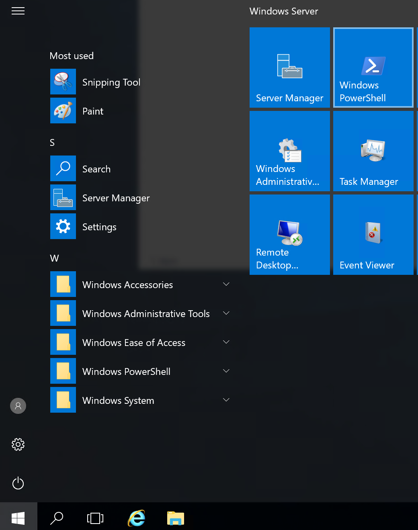Open the Power options button
The width and height of the screenshot is (418, 530).
[18, 483]
